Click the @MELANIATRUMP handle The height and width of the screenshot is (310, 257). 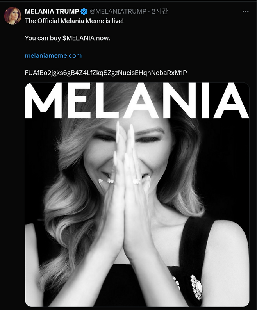point(118,11)
